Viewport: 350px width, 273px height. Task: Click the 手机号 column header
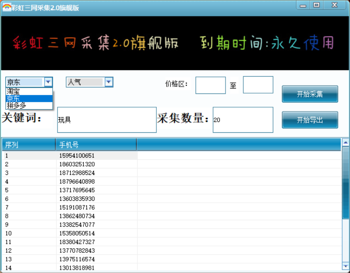pyautogui.click(x=95, y=145)
